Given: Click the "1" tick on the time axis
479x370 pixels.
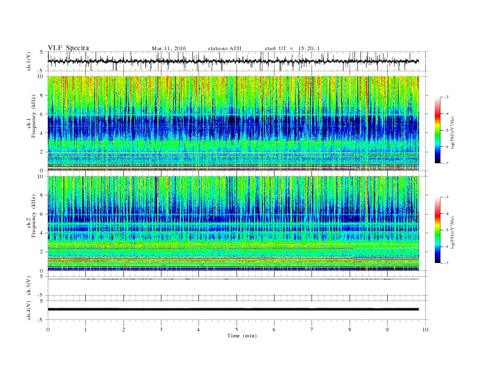Looking at the screenshot, I should click(85, 329).
